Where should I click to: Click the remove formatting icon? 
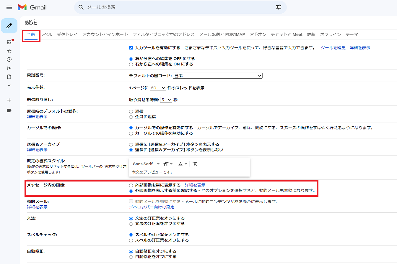point(195,164)
